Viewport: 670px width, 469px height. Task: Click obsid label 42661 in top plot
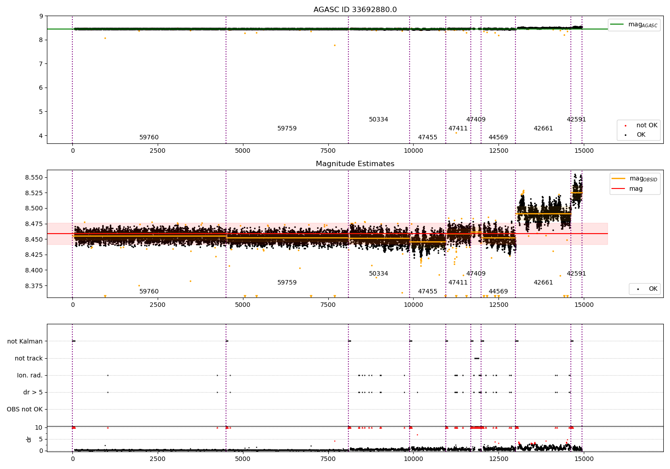point(543,129)
